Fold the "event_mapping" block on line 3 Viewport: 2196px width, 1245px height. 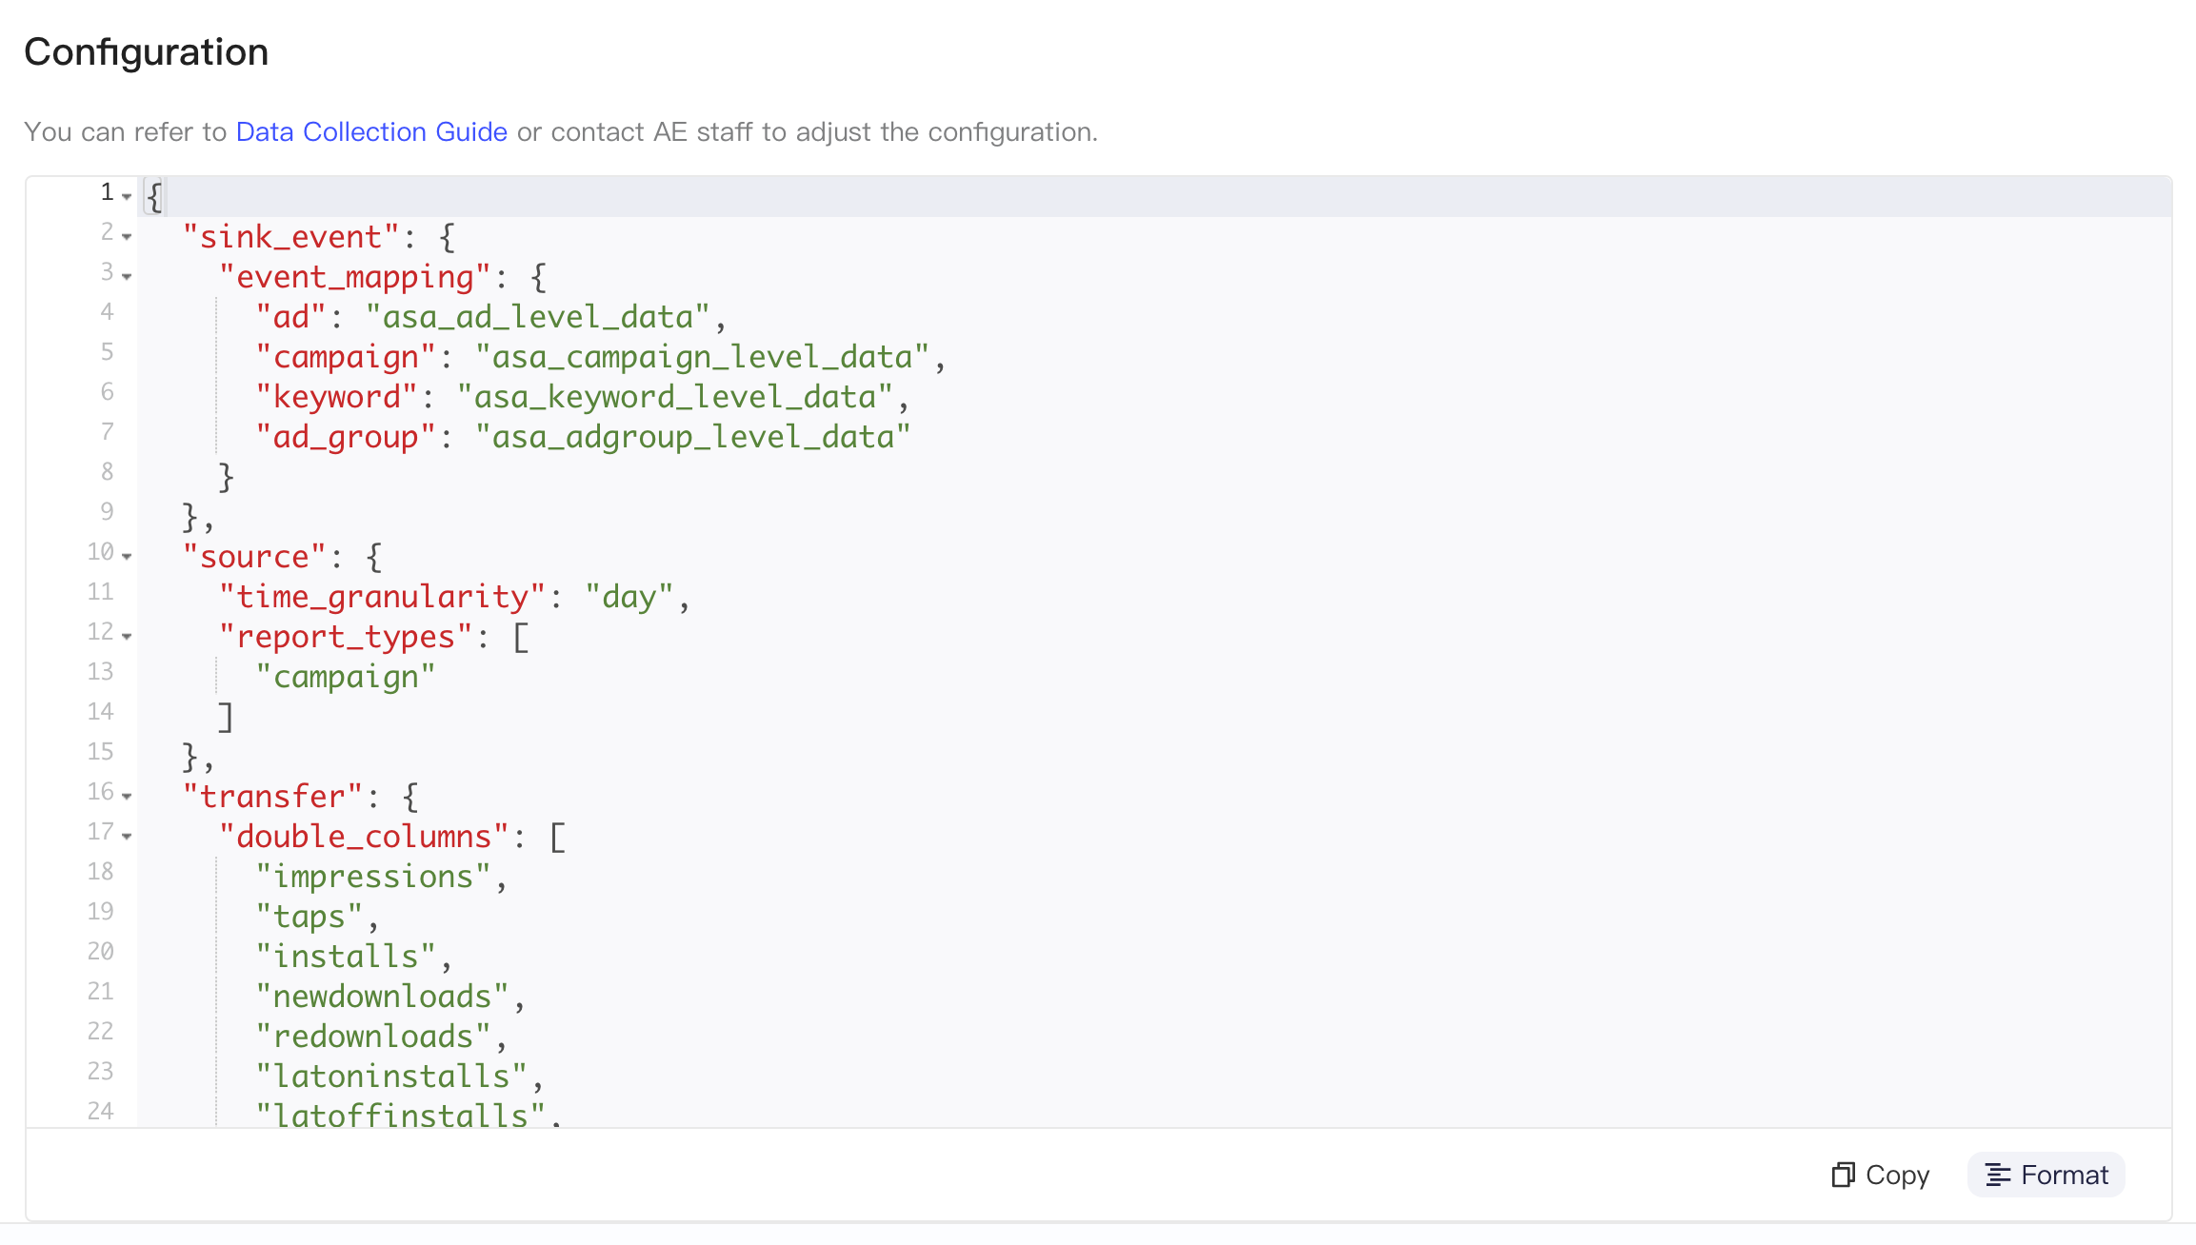point(127,276)
